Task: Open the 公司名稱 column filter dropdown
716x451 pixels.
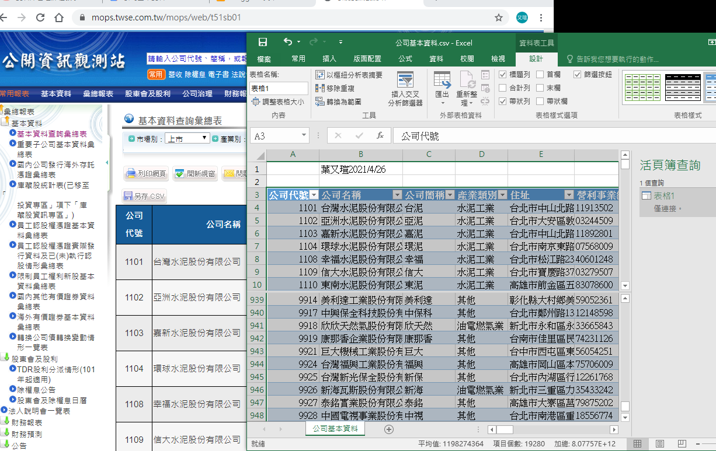Action: pyautogui.click(x=397, y=195)
